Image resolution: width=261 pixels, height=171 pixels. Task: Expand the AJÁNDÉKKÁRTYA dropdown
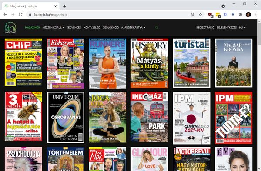pos(133,27)
